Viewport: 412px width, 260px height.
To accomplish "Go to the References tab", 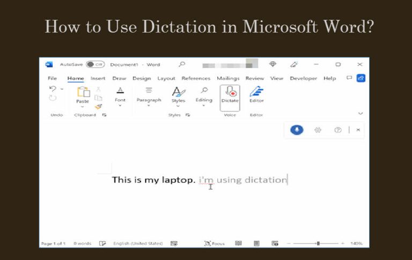I will tap(196, 78).
